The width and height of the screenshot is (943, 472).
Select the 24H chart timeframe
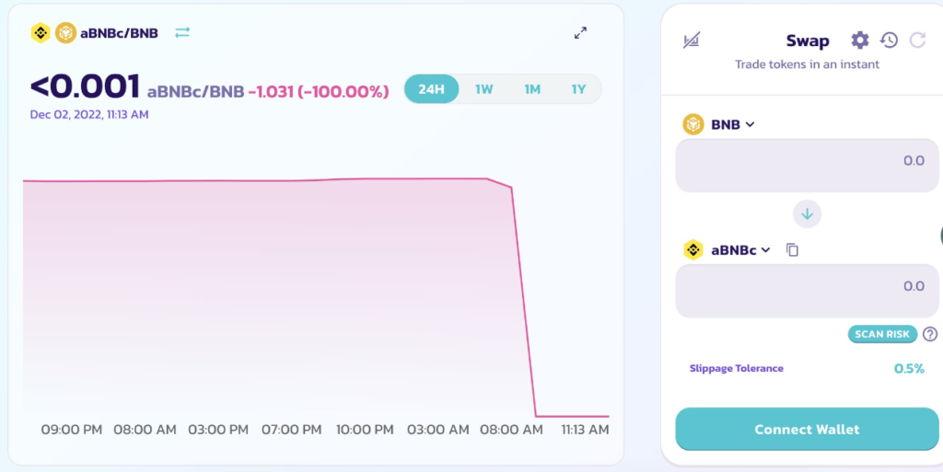click(x=431, y=89)
